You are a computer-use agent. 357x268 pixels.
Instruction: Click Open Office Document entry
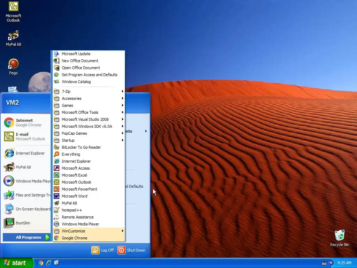coord(89,68)
